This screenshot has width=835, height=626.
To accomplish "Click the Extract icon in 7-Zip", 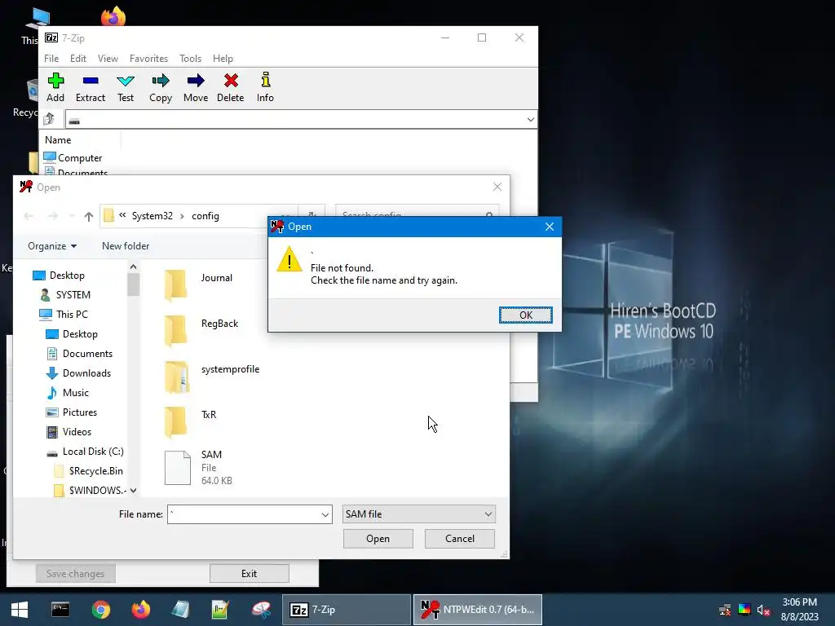I will (x=91, y=87).
